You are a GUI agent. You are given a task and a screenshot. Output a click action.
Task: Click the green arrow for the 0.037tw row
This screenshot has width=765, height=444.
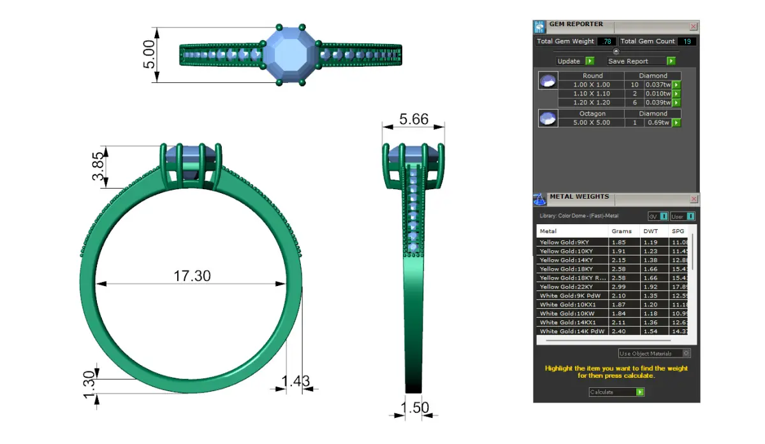click(676, 85)
